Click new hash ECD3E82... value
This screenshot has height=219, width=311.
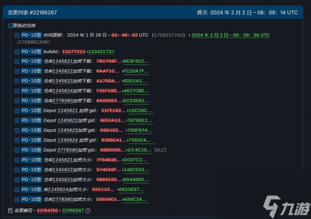coord(136,100)
